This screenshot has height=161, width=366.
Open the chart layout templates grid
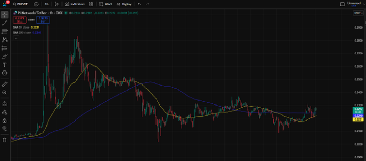point(91,4)
